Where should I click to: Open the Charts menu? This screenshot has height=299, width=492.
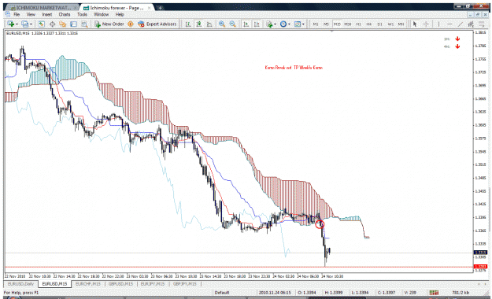(x=65, y=14)
